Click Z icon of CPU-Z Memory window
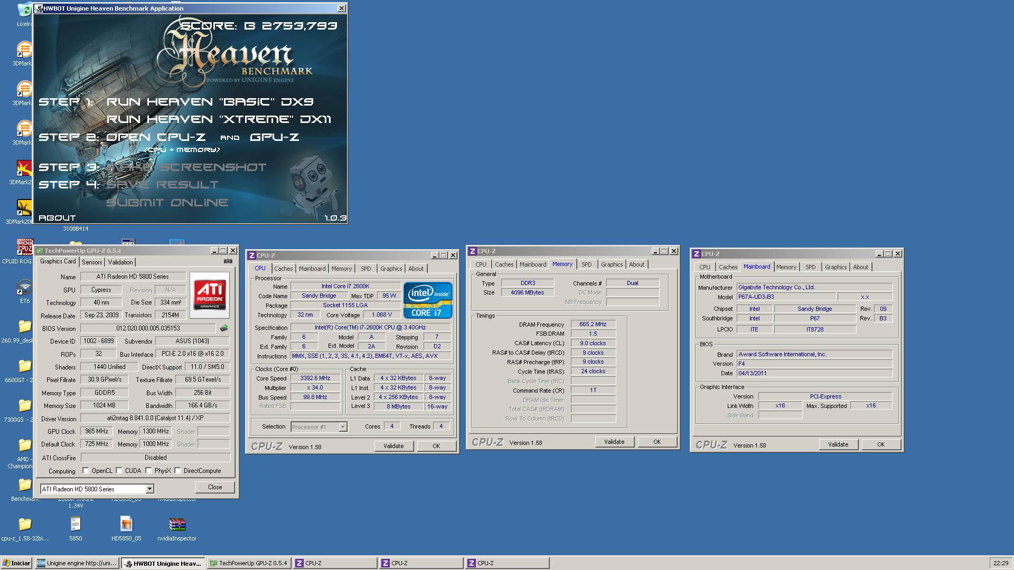The height and width of the screenshot is (570, 1014). 473,251
